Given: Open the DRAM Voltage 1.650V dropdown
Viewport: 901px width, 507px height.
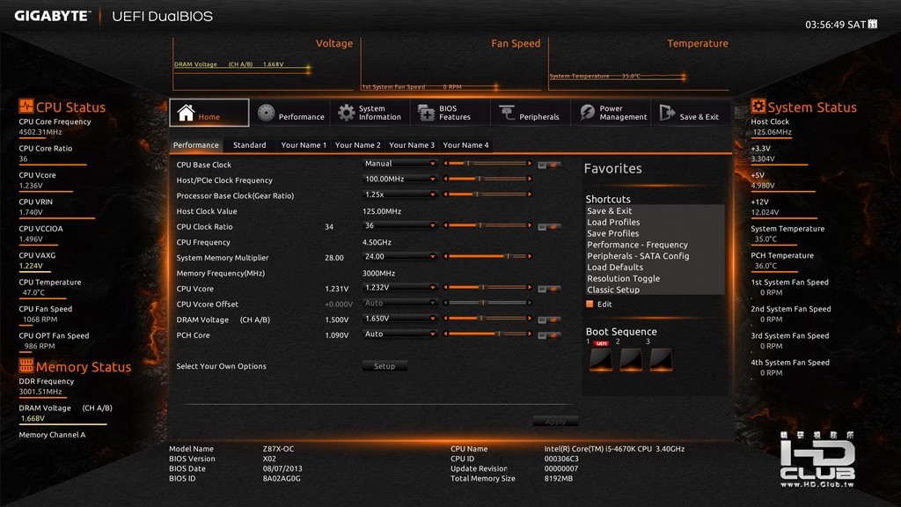Looking at the screenshot, I should pos(399,319).
